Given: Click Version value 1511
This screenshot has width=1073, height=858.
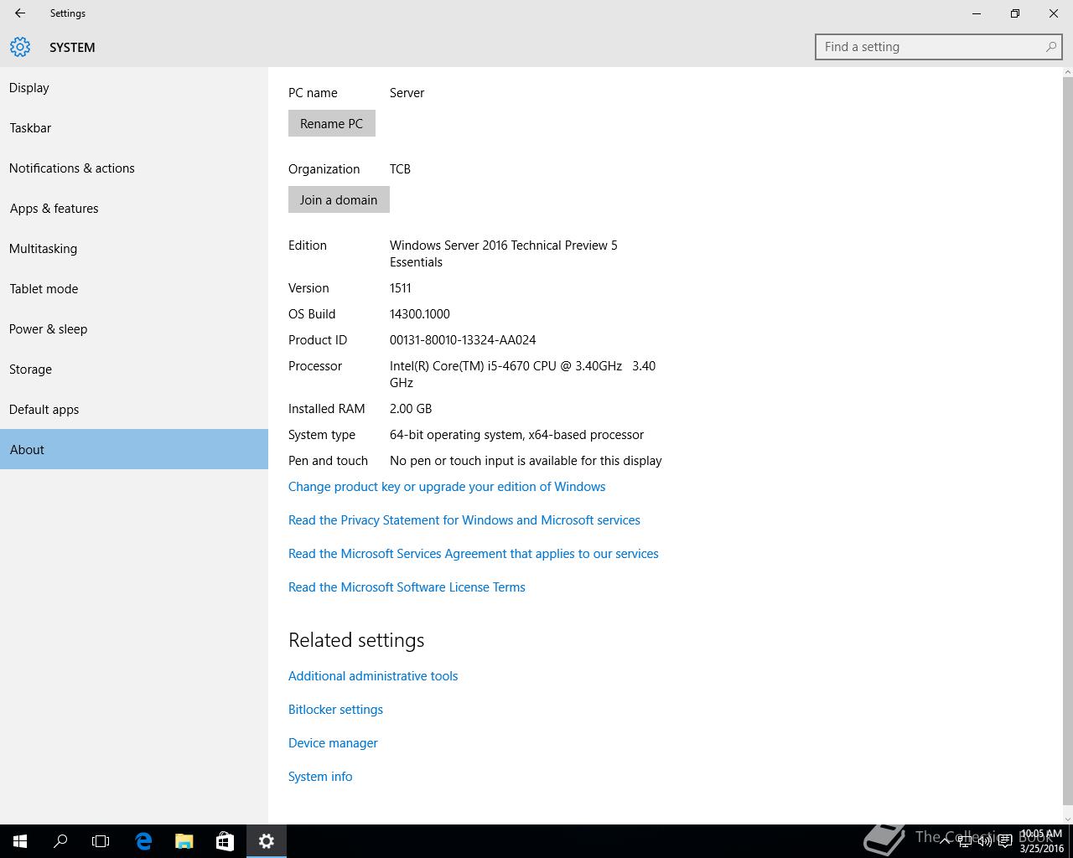Looking at the screenshot, I should (401, 288).
